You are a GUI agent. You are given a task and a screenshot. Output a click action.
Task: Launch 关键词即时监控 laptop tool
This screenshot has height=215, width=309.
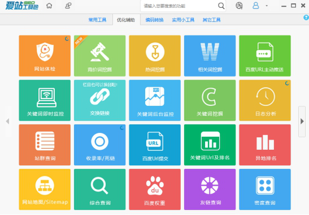(x=45, y=100)
